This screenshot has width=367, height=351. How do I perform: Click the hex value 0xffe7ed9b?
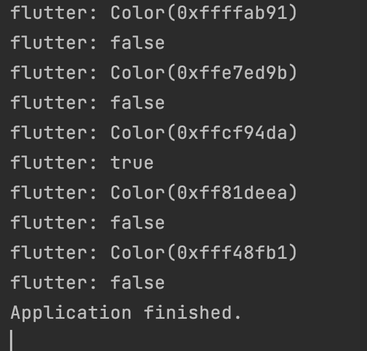coord(232,73)
